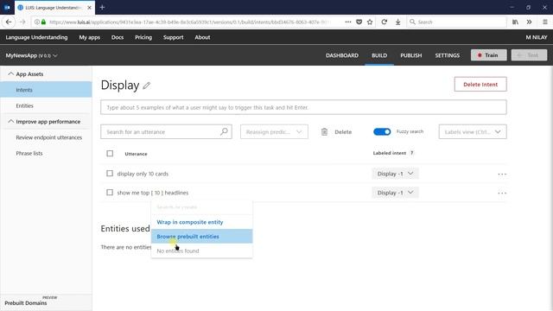Click the magnifier icon in utterance search
Viewport: 553px width, 311px height.
[x=224, y=131]
